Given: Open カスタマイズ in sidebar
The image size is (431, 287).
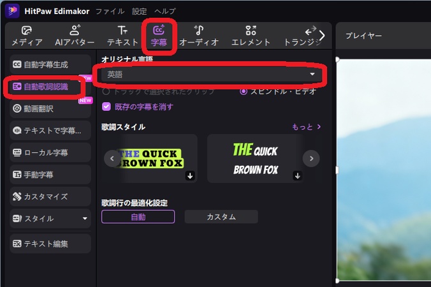Looking at the screenshot, I should [x=50, y=196].
